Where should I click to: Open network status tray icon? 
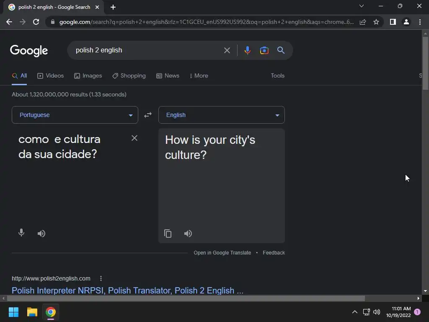tap(366, 312)
